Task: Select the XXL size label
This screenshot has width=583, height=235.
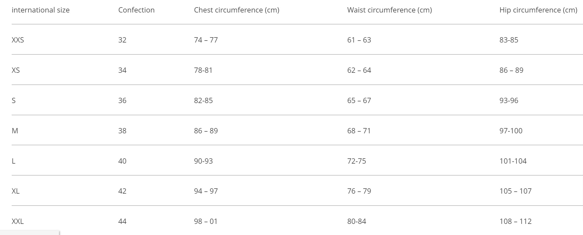Action: click(x=18, y=221)
